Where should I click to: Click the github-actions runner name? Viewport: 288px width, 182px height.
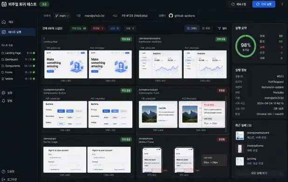tap(185, 16)
